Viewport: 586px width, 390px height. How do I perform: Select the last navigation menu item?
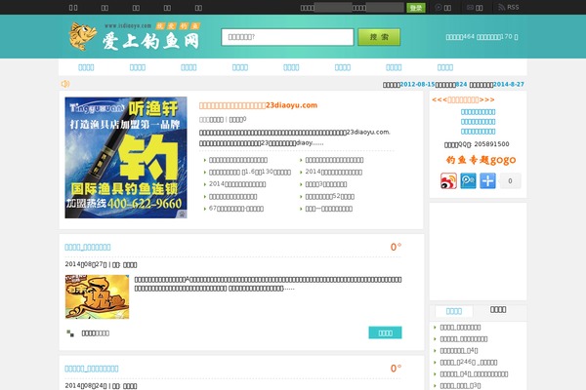(445, 67)
